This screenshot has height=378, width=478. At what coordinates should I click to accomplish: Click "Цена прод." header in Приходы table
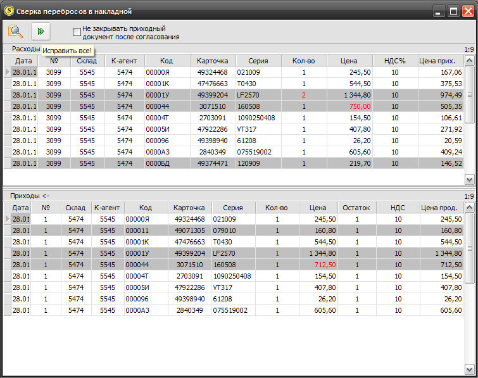tap(442, 208)
